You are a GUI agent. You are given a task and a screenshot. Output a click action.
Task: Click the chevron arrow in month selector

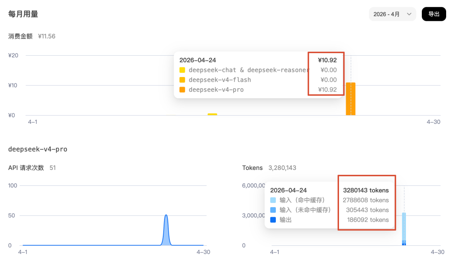[409, 14]
